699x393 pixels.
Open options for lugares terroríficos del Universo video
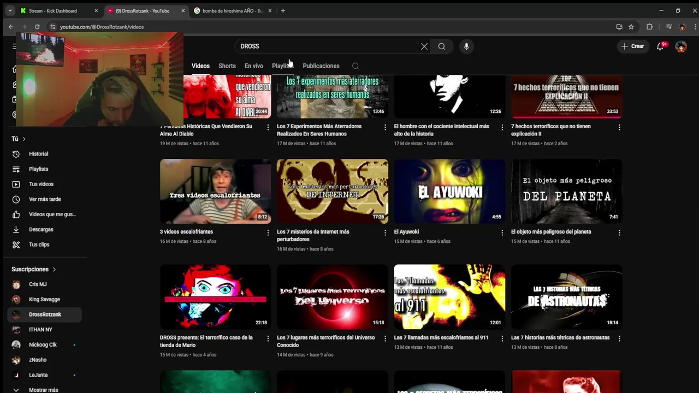(x=385, y=338)
